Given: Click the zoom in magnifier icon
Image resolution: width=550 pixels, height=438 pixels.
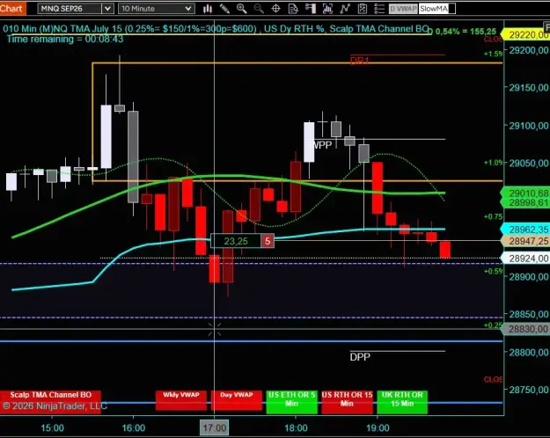Looking at the screenshot, I should pyautogui.click(x=242, y=9).
